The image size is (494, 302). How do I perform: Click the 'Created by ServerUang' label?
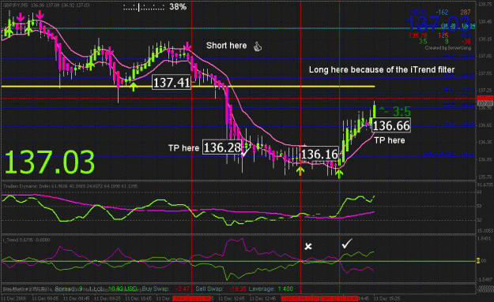(x=448, y=48)
